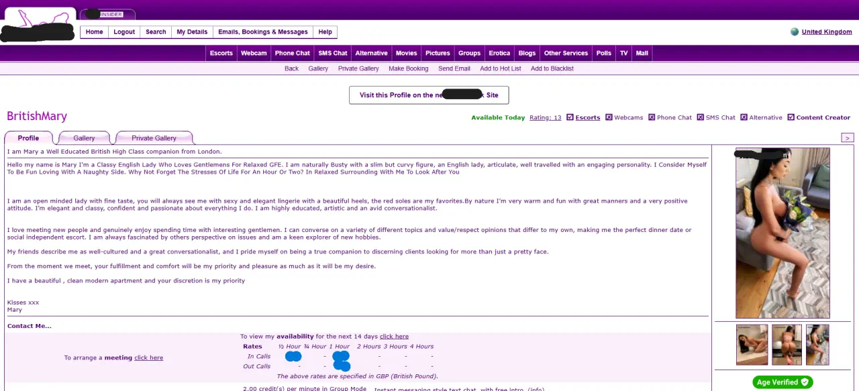Select Alternative in the purple navigation bar
The width and height of the screenshot is (859, 391).
pyautogui.click(x=371, y=53)
